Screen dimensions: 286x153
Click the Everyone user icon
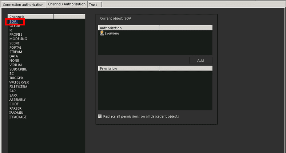click(x=102, y=33)
